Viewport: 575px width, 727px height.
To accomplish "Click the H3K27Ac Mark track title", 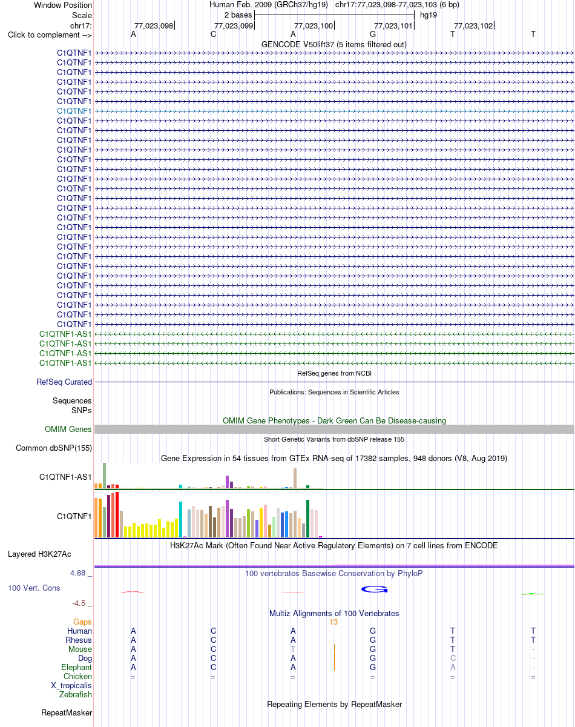I will (x=334, y=546).
